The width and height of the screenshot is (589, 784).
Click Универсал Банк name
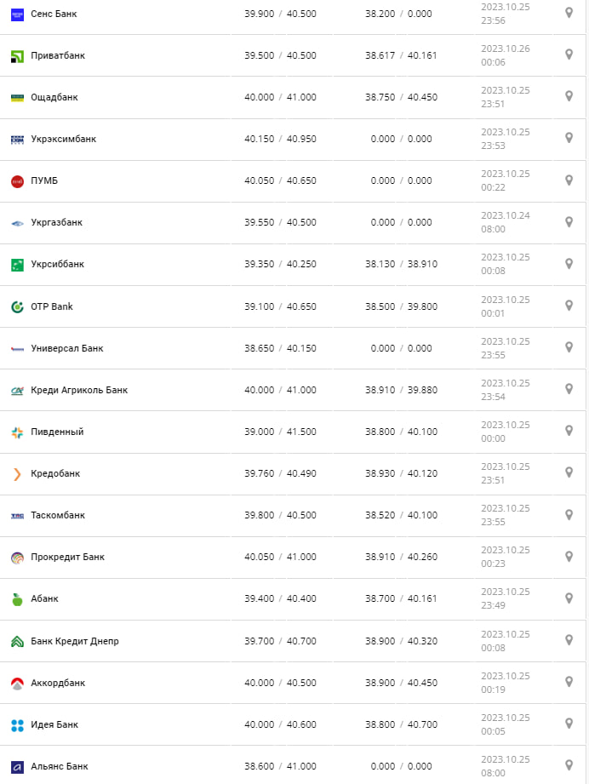66,348
